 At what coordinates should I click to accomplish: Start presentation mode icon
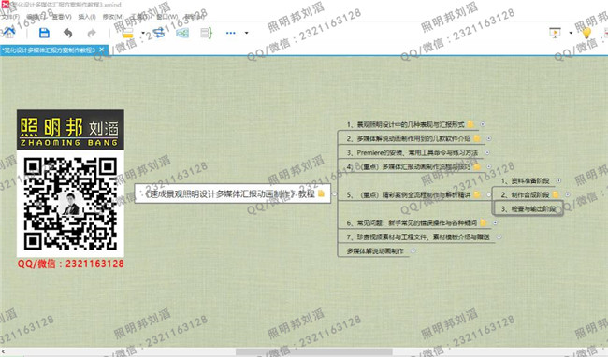coord(556,33)
